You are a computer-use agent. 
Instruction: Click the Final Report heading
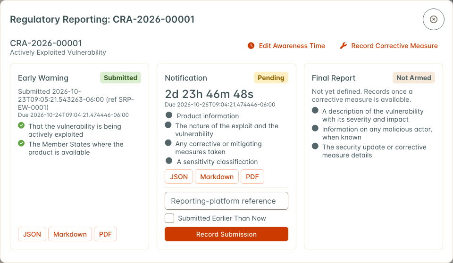coord(334,78)
